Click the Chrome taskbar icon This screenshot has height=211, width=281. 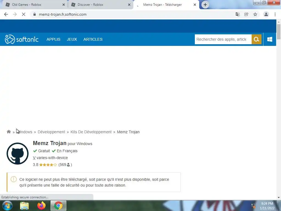coord(58,206)
